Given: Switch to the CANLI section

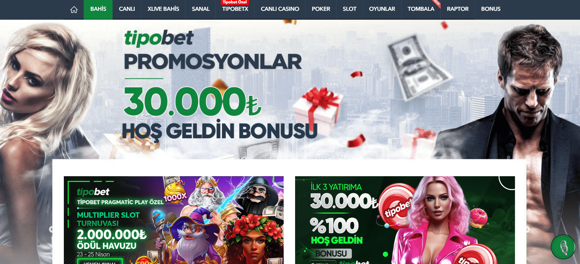Looking at the screenshot, I should click(x=127, y=10).
